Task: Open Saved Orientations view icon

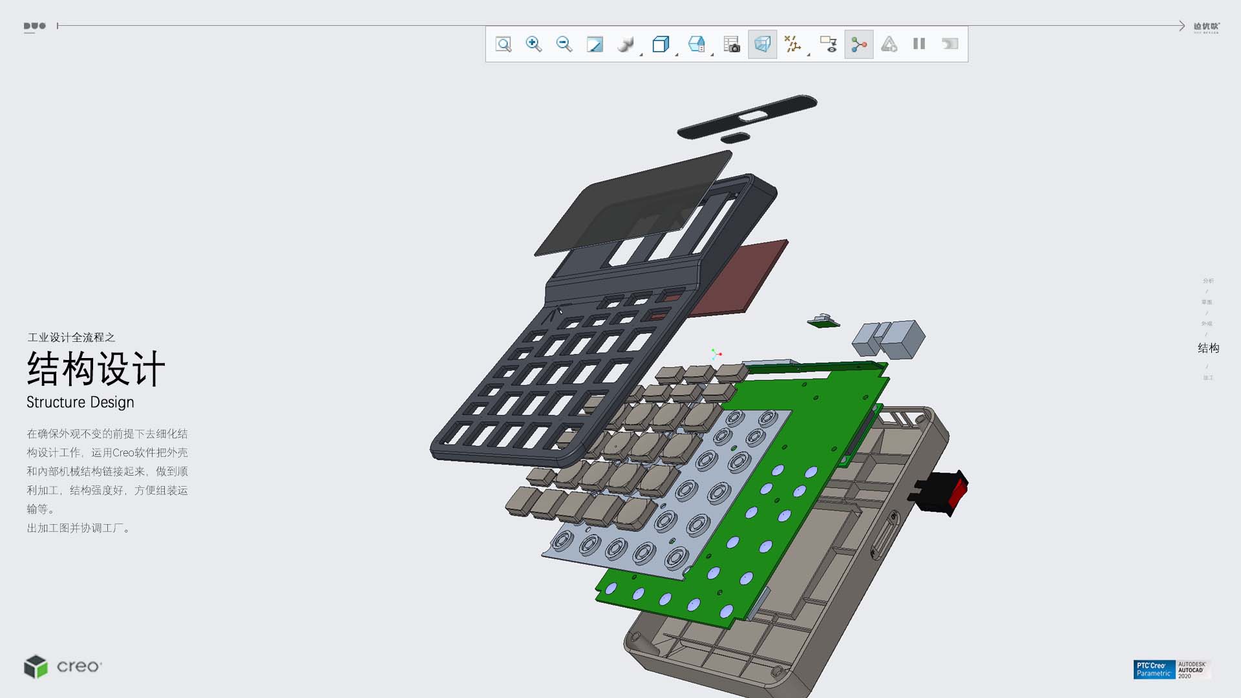Action: coord(696,44)
